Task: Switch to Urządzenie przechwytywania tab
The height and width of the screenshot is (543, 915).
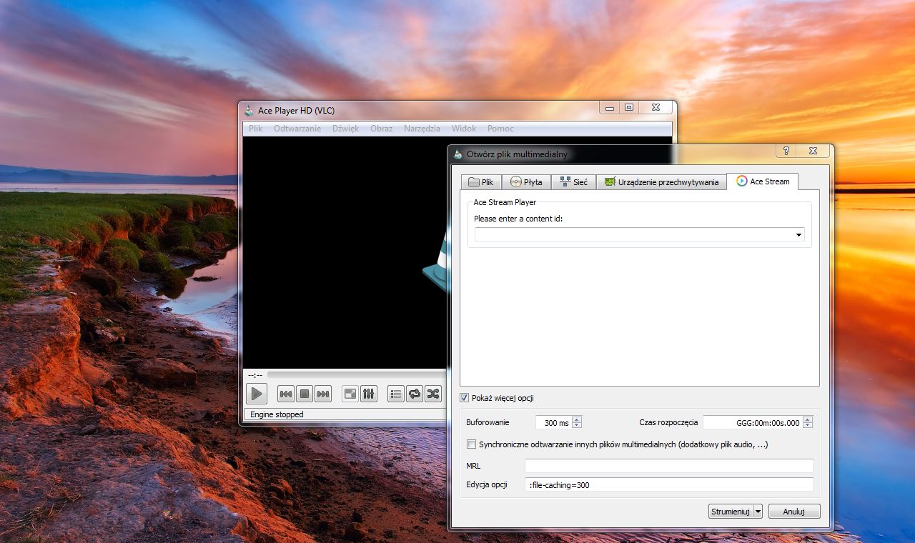Action: point(661,182)
